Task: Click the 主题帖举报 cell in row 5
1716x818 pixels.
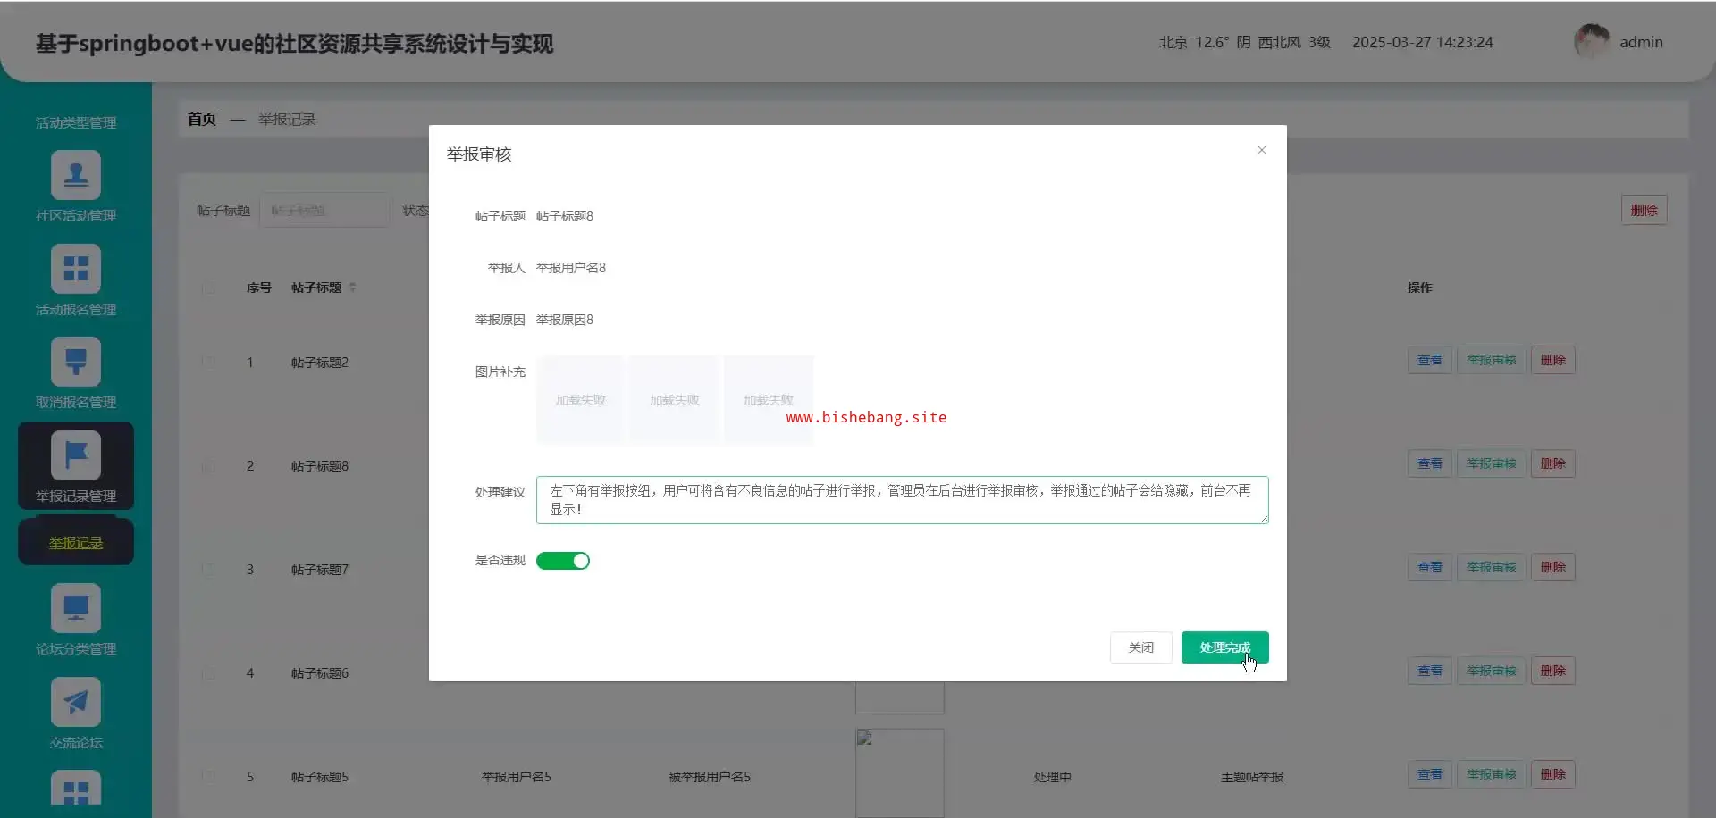Action: pyautogui.click(x=1252, y=777)
